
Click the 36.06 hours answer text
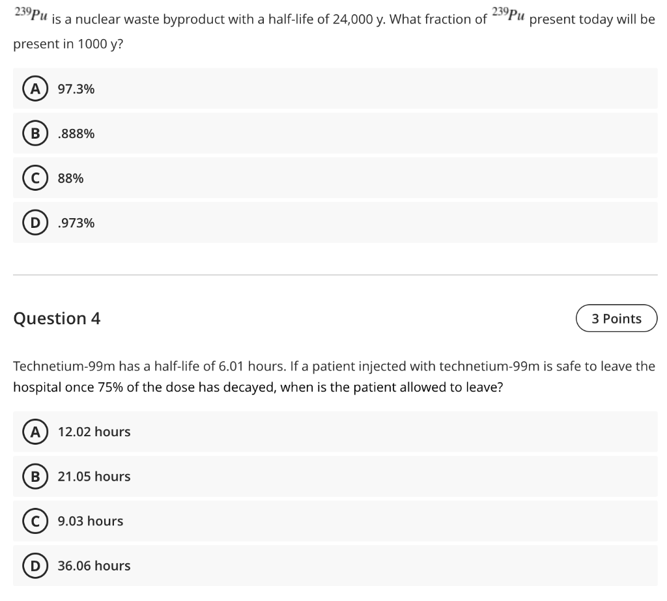tap(94, 566)
